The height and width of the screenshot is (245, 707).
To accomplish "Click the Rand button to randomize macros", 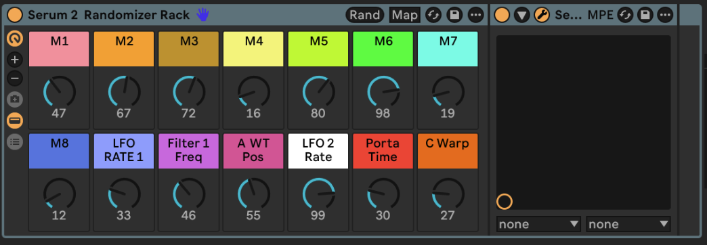I will pos(365,16).
